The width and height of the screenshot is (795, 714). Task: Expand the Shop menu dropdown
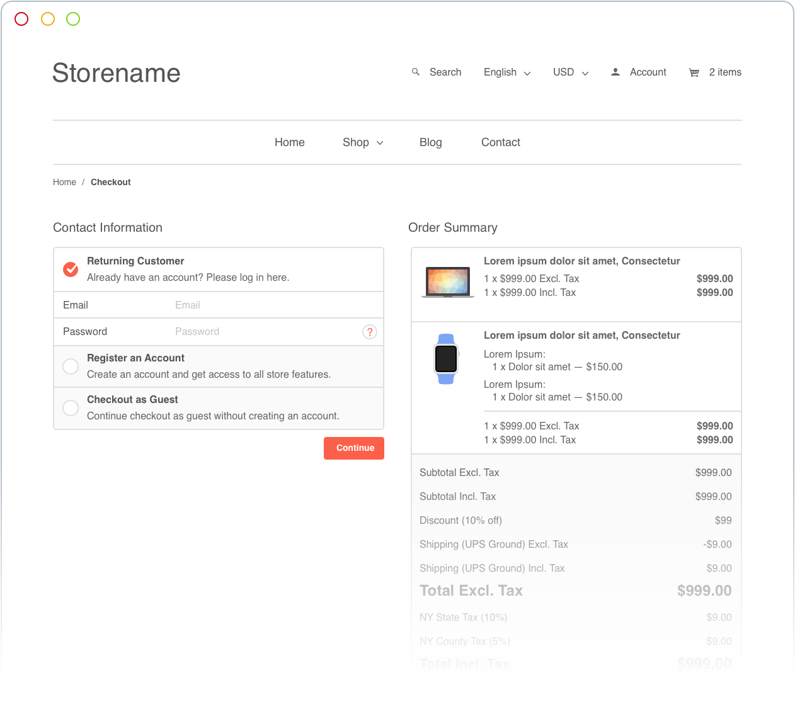tap(363, 142)
